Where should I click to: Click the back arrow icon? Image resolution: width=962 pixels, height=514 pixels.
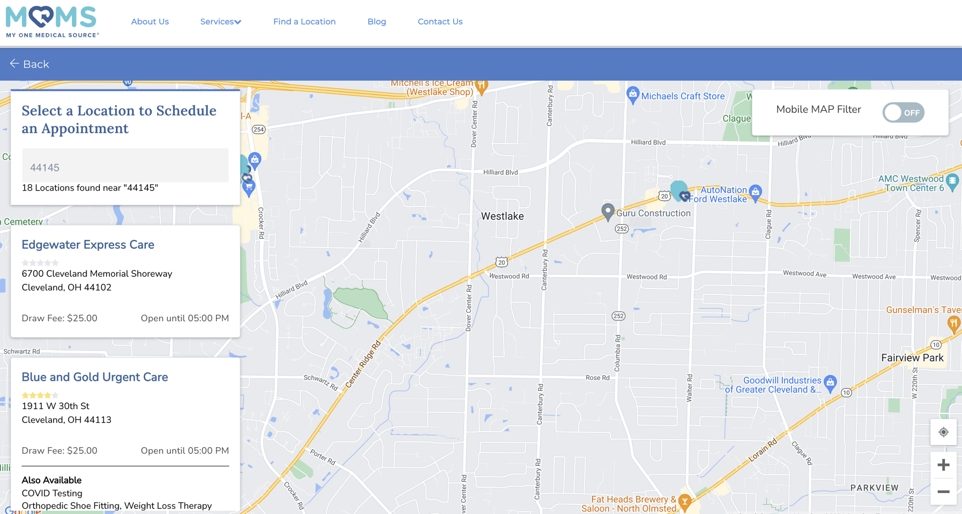coord(14,64)
